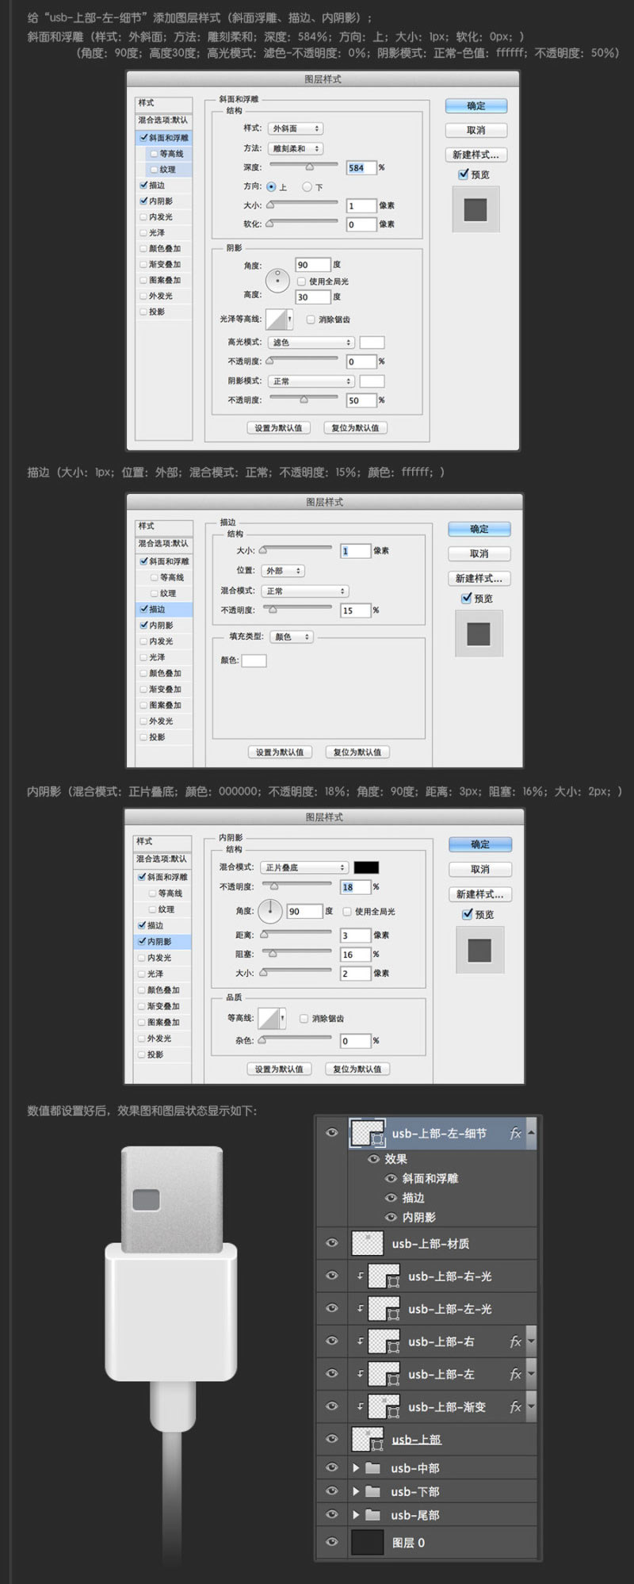Hide the usb-上部-材质 layer
Viewport: 634px width, 1584px height.
pos(332,1243)
